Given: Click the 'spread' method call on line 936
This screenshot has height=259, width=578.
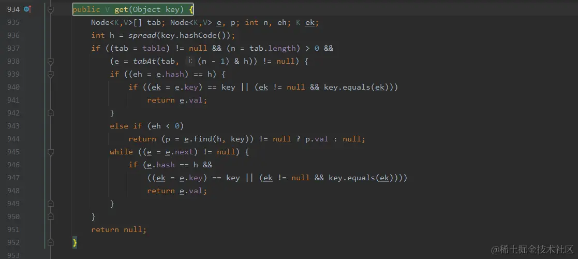Looking at the screenshot, I should click(x=142, y=35).
